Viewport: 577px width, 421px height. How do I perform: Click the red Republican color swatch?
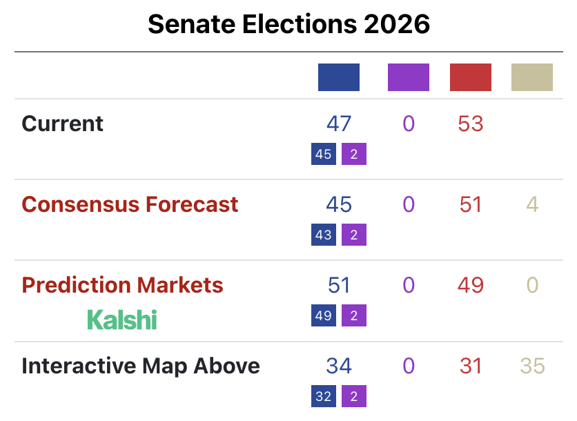coord(470,77)
